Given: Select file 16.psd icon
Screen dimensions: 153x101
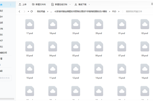Looking at the screenshot, I should [x=145, y=69].
